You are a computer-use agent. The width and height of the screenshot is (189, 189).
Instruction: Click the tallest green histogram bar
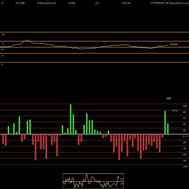[71, 119]
